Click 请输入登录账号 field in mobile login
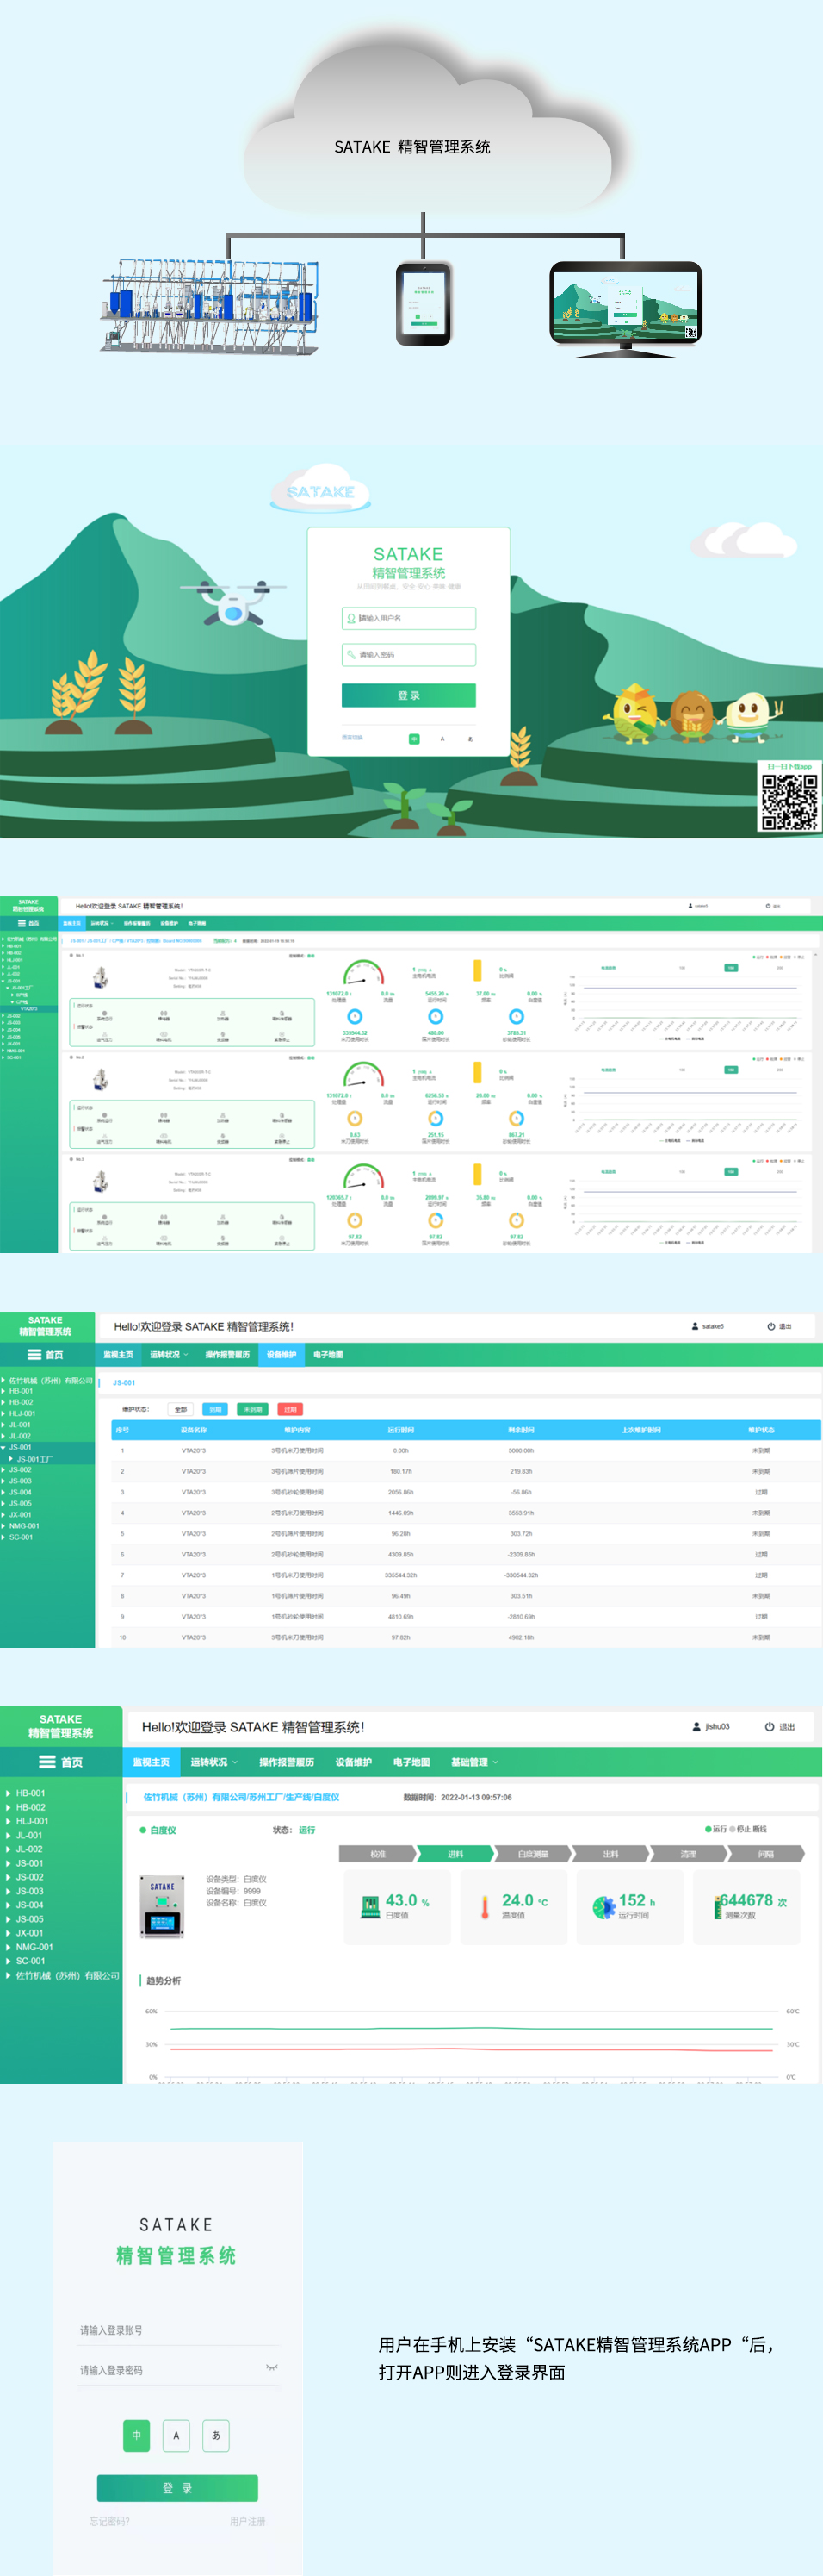 [178, 2330]
